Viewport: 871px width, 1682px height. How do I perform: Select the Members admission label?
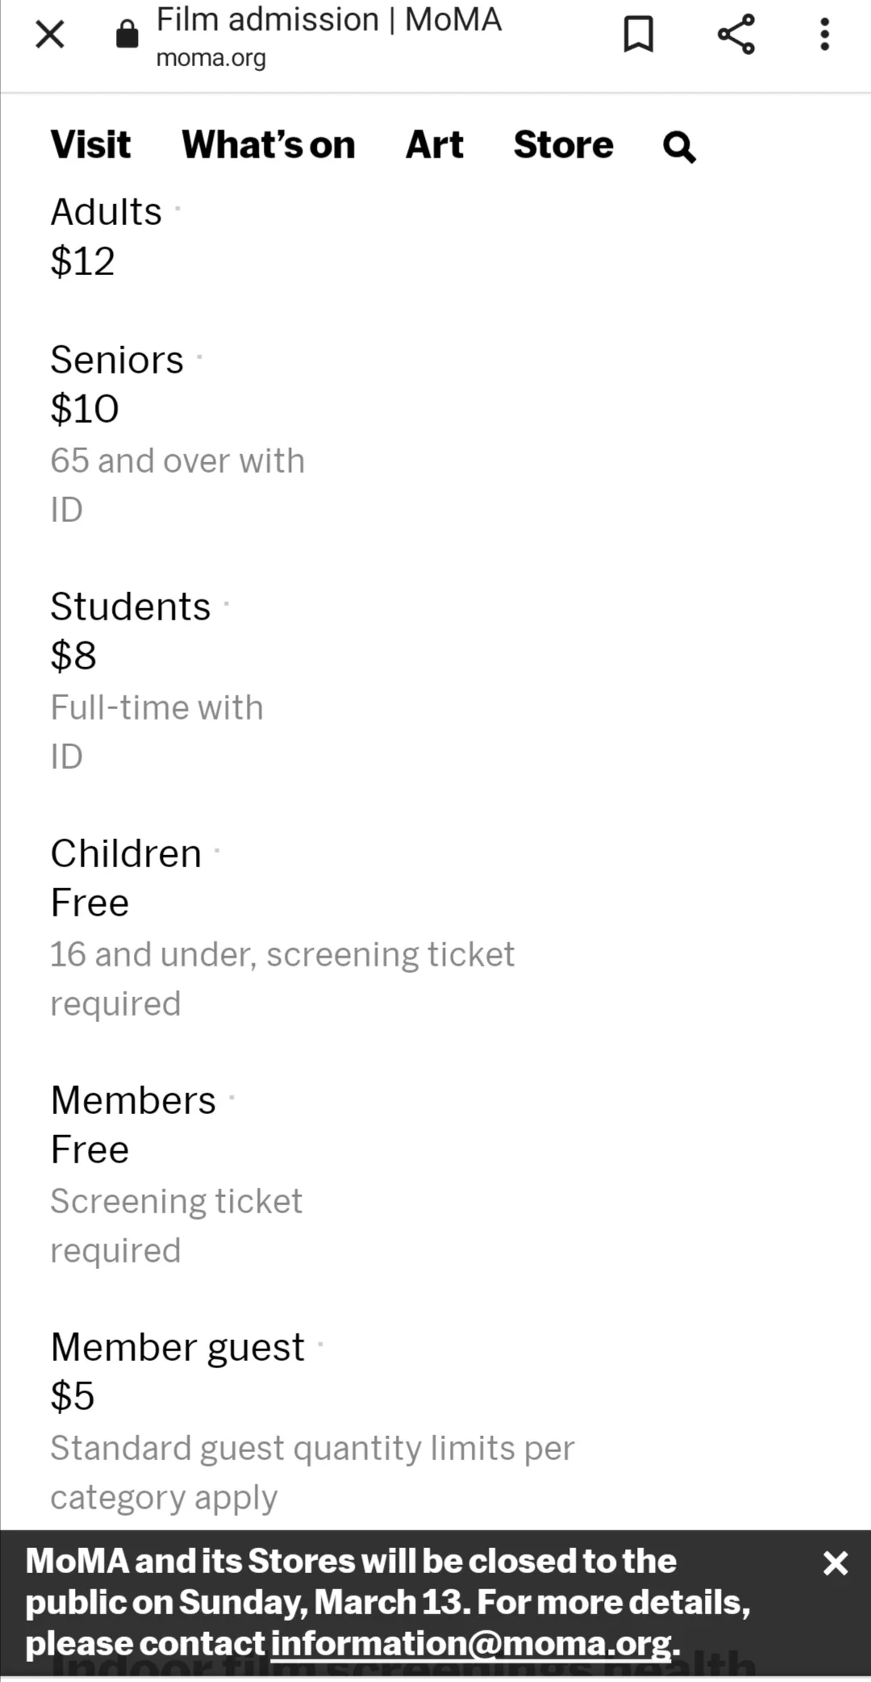coord(133,1100)
